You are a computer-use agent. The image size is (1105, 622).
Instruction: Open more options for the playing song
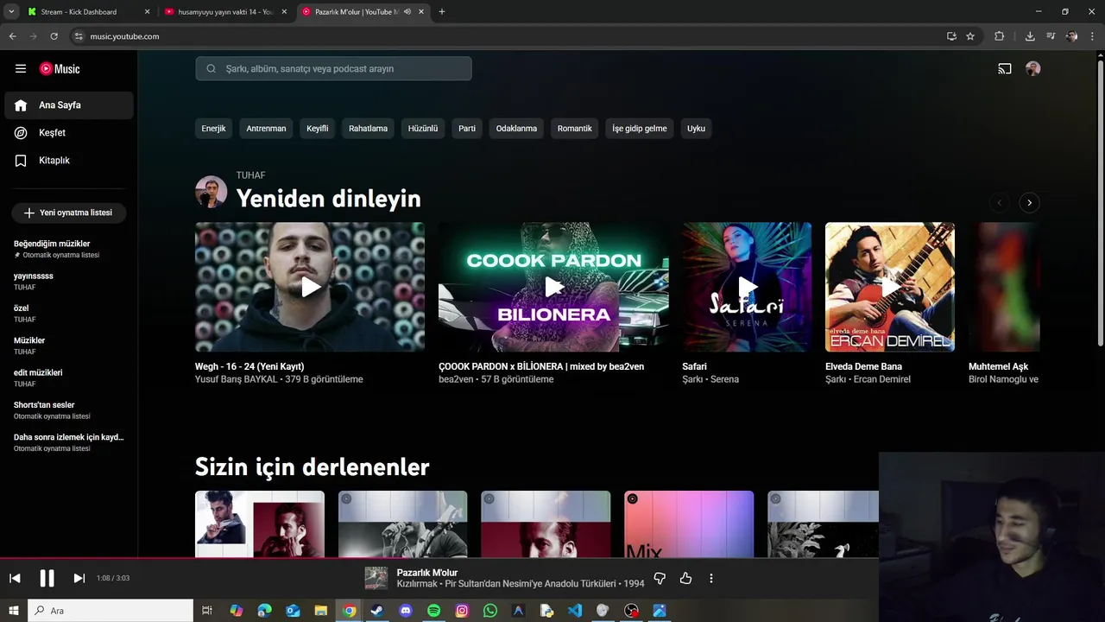pos(711,578)
